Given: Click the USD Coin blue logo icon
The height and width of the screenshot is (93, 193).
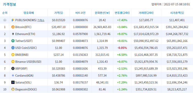Looking at the screenshot, I should click(x=13, y=48).
